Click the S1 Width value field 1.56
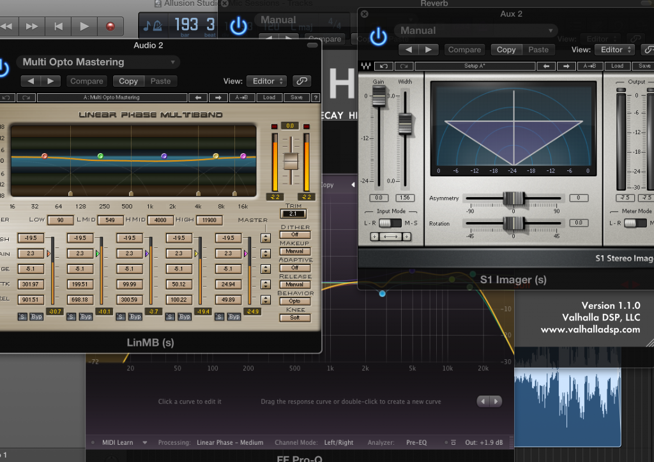 point(405,198)
